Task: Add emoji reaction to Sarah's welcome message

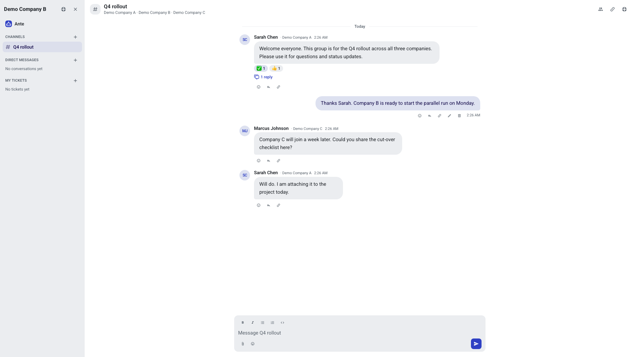Action: point(259,87)
